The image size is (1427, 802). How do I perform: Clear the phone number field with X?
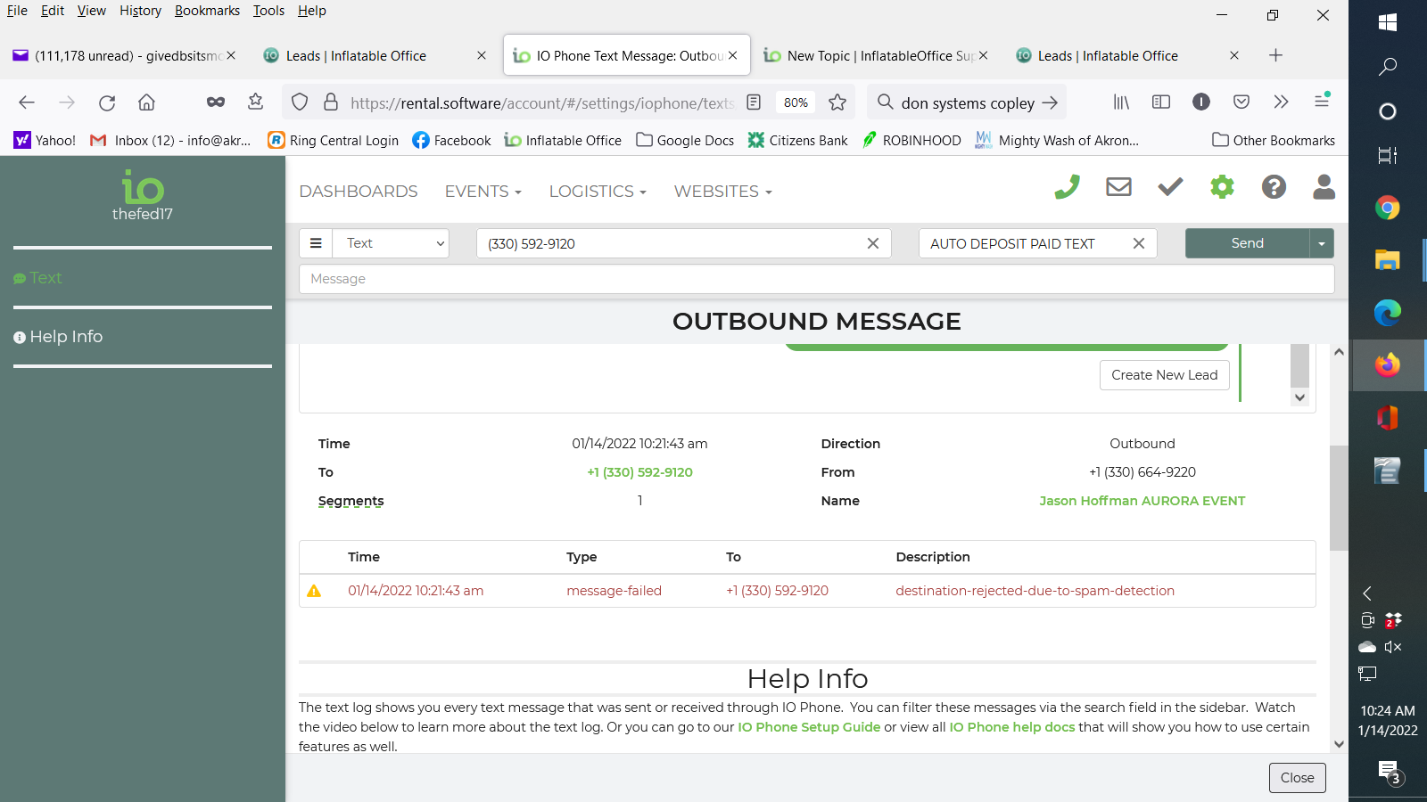coord(873,243)
